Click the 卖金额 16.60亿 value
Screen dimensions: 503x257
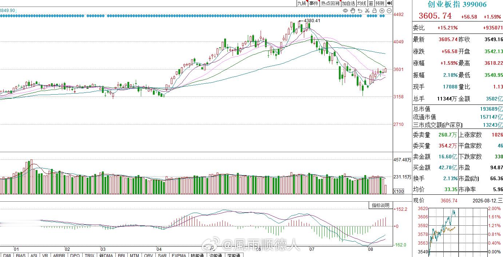(x=448, y=157)
